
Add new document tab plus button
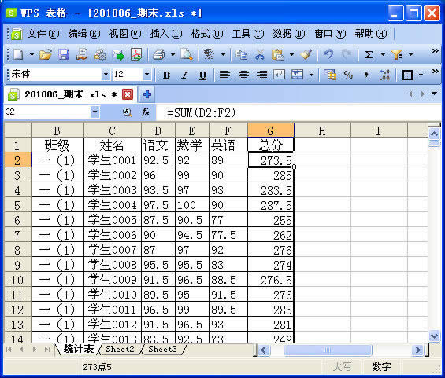tap(147, 94)
